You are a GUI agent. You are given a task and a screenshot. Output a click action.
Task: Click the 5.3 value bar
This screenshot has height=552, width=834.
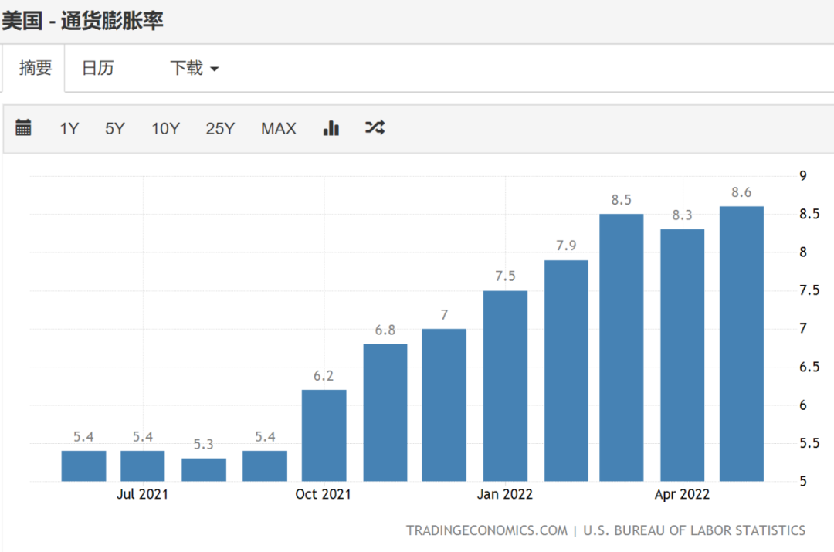point(204,469)
